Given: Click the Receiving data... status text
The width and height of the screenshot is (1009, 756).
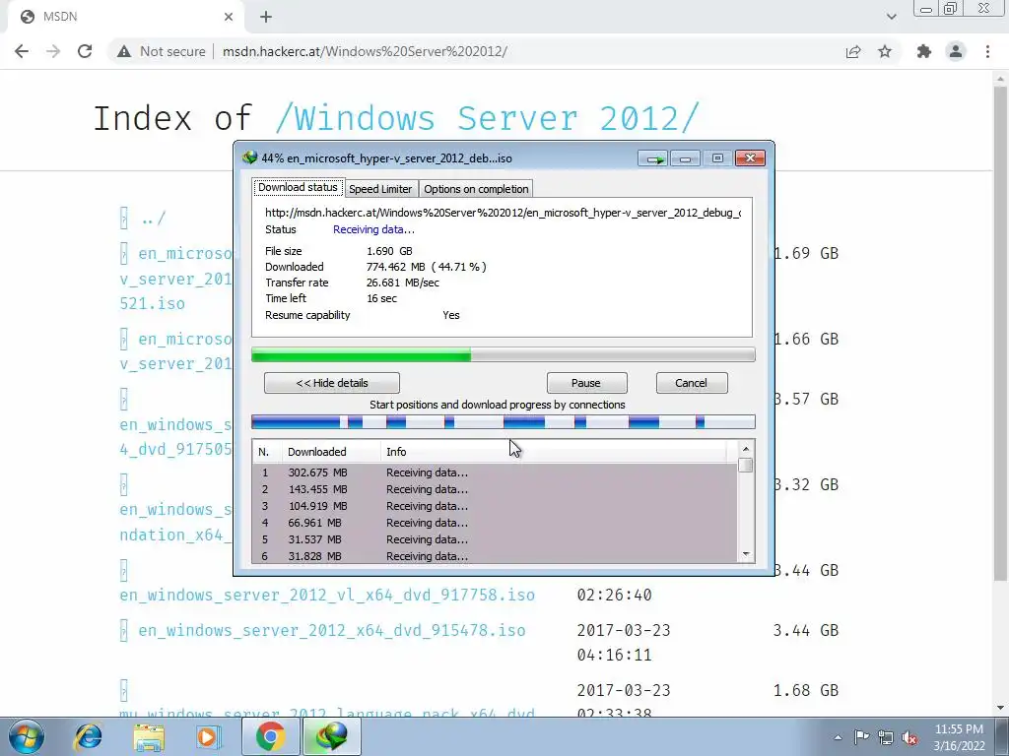Looking at the screenshot, I should [x=373, y=229].
